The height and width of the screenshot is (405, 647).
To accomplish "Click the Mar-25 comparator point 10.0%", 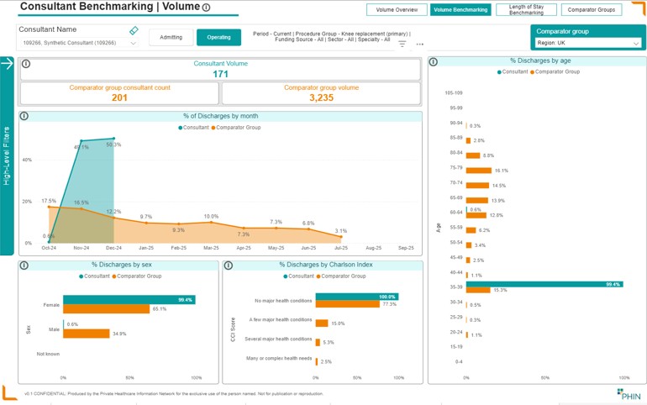I will click(211, 223).
